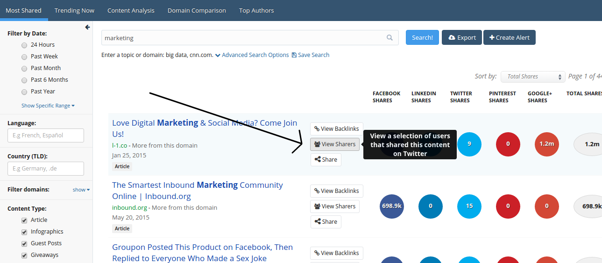Select the 24 Hours date filter

[24, 45]
